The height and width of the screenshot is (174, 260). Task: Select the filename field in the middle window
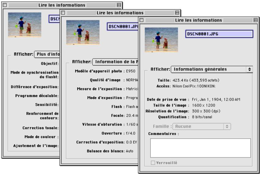pos(123,27)
